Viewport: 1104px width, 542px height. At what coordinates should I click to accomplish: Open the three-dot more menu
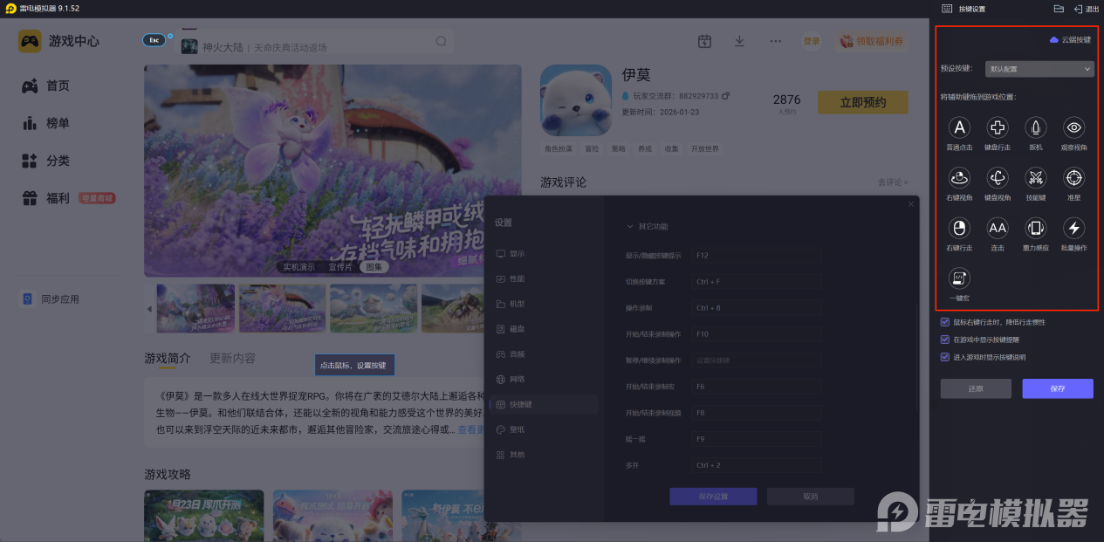(776, 41)
